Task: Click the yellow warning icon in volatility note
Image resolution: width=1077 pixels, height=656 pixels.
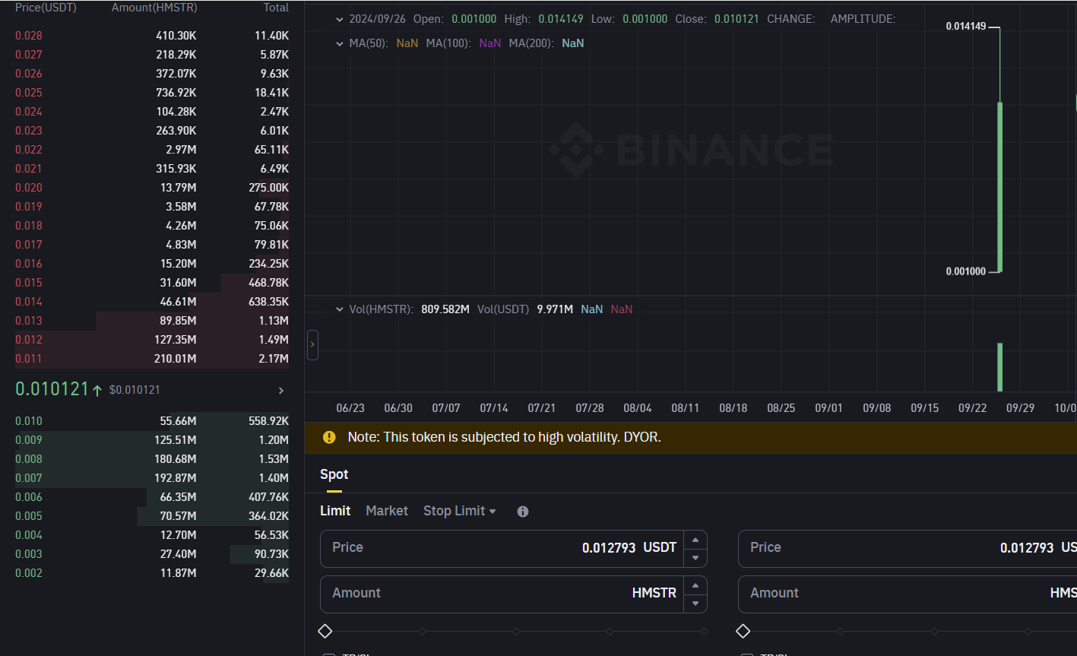Action: [329, 437]
